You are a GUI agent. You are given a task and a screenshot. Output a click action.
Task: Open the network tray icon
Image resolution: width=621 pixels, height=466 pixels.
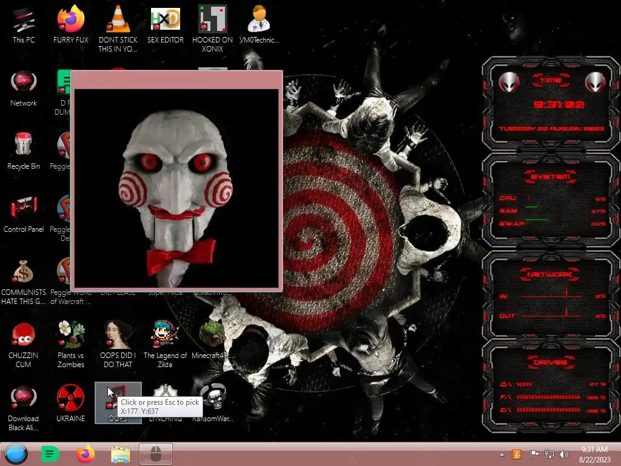click(x=549, y=454)
